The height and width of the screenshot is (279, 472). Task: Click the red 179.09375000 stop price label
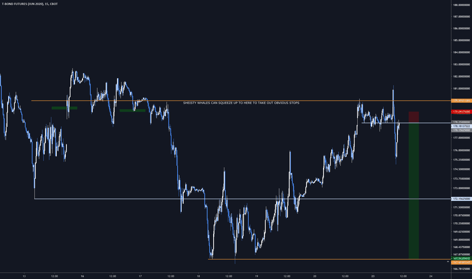pos(461,112)
